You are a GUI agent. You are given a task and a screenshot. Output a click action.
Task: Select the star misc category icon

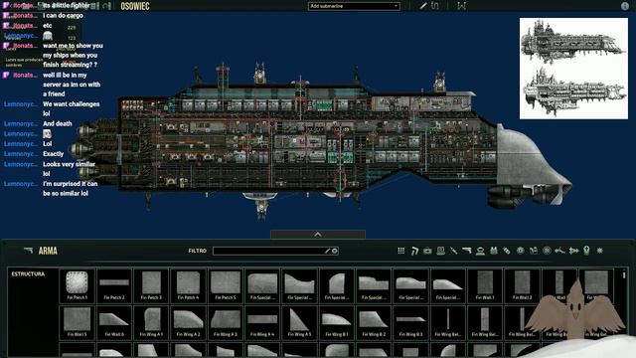[600, 251]
